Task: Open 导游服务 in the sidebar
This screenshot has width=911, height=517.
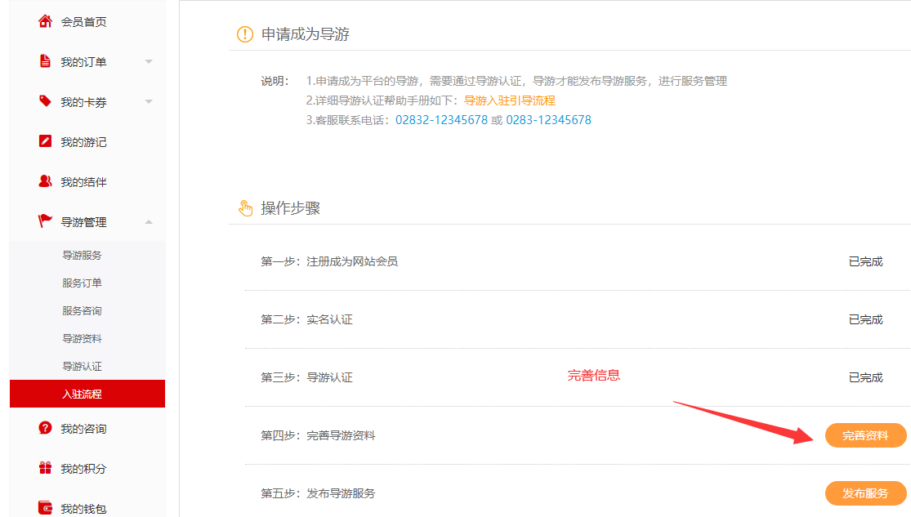Action: 82,256
